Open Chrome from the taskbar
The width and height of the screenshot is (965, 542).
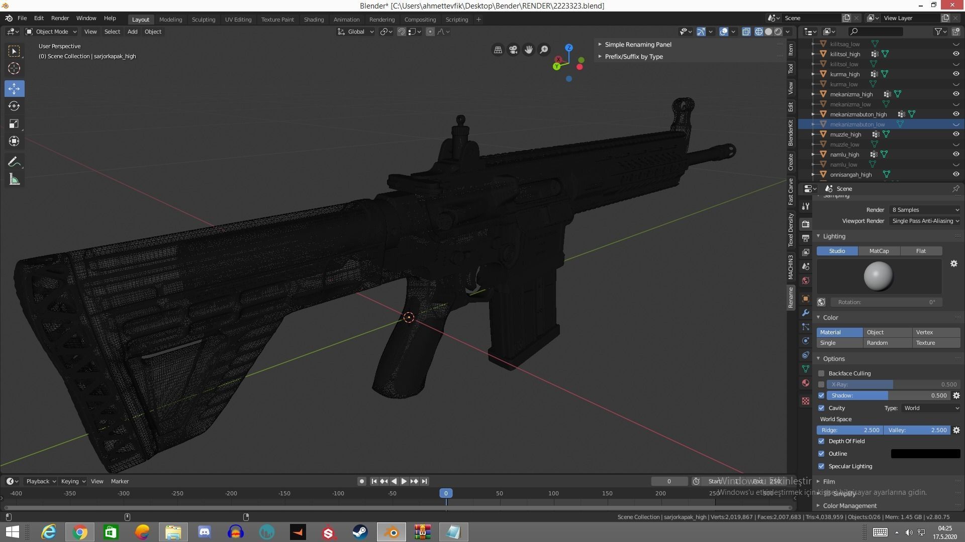[79, 532]
